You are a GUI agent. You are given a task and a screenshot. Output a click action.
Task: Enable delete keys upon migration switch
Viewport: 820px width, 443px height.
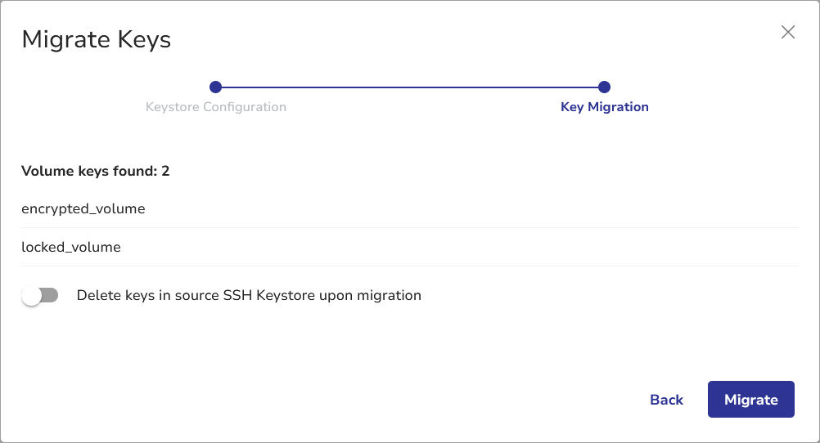(40, 296)
